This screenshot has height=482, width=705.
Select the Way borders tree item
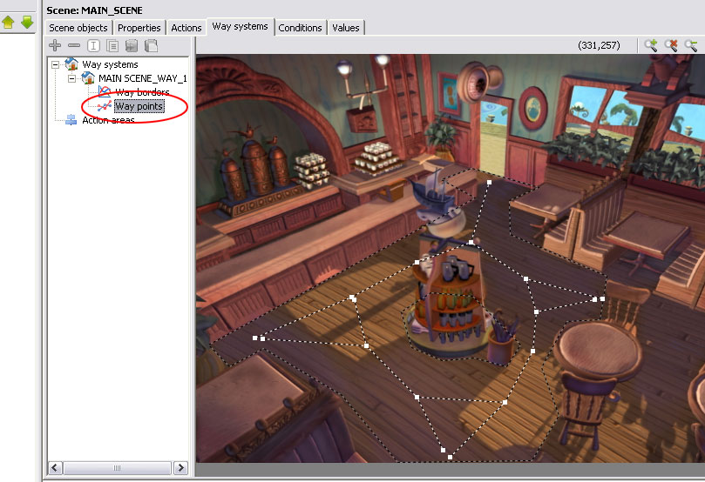click(142, 92)
